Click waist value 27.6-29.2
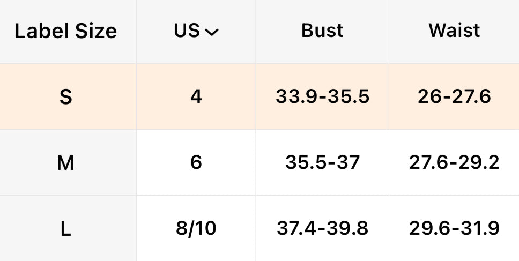 pyautogui.click(x=454, y=163)
